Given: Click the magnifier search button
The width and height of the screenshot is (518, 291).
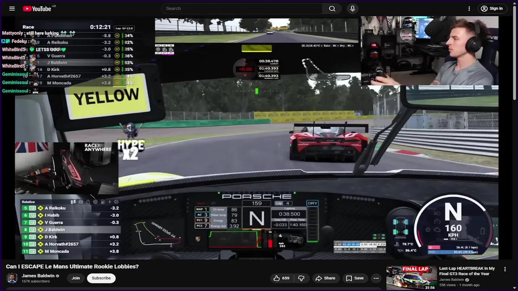Looking at the screenshot, I should pos(332,8).
